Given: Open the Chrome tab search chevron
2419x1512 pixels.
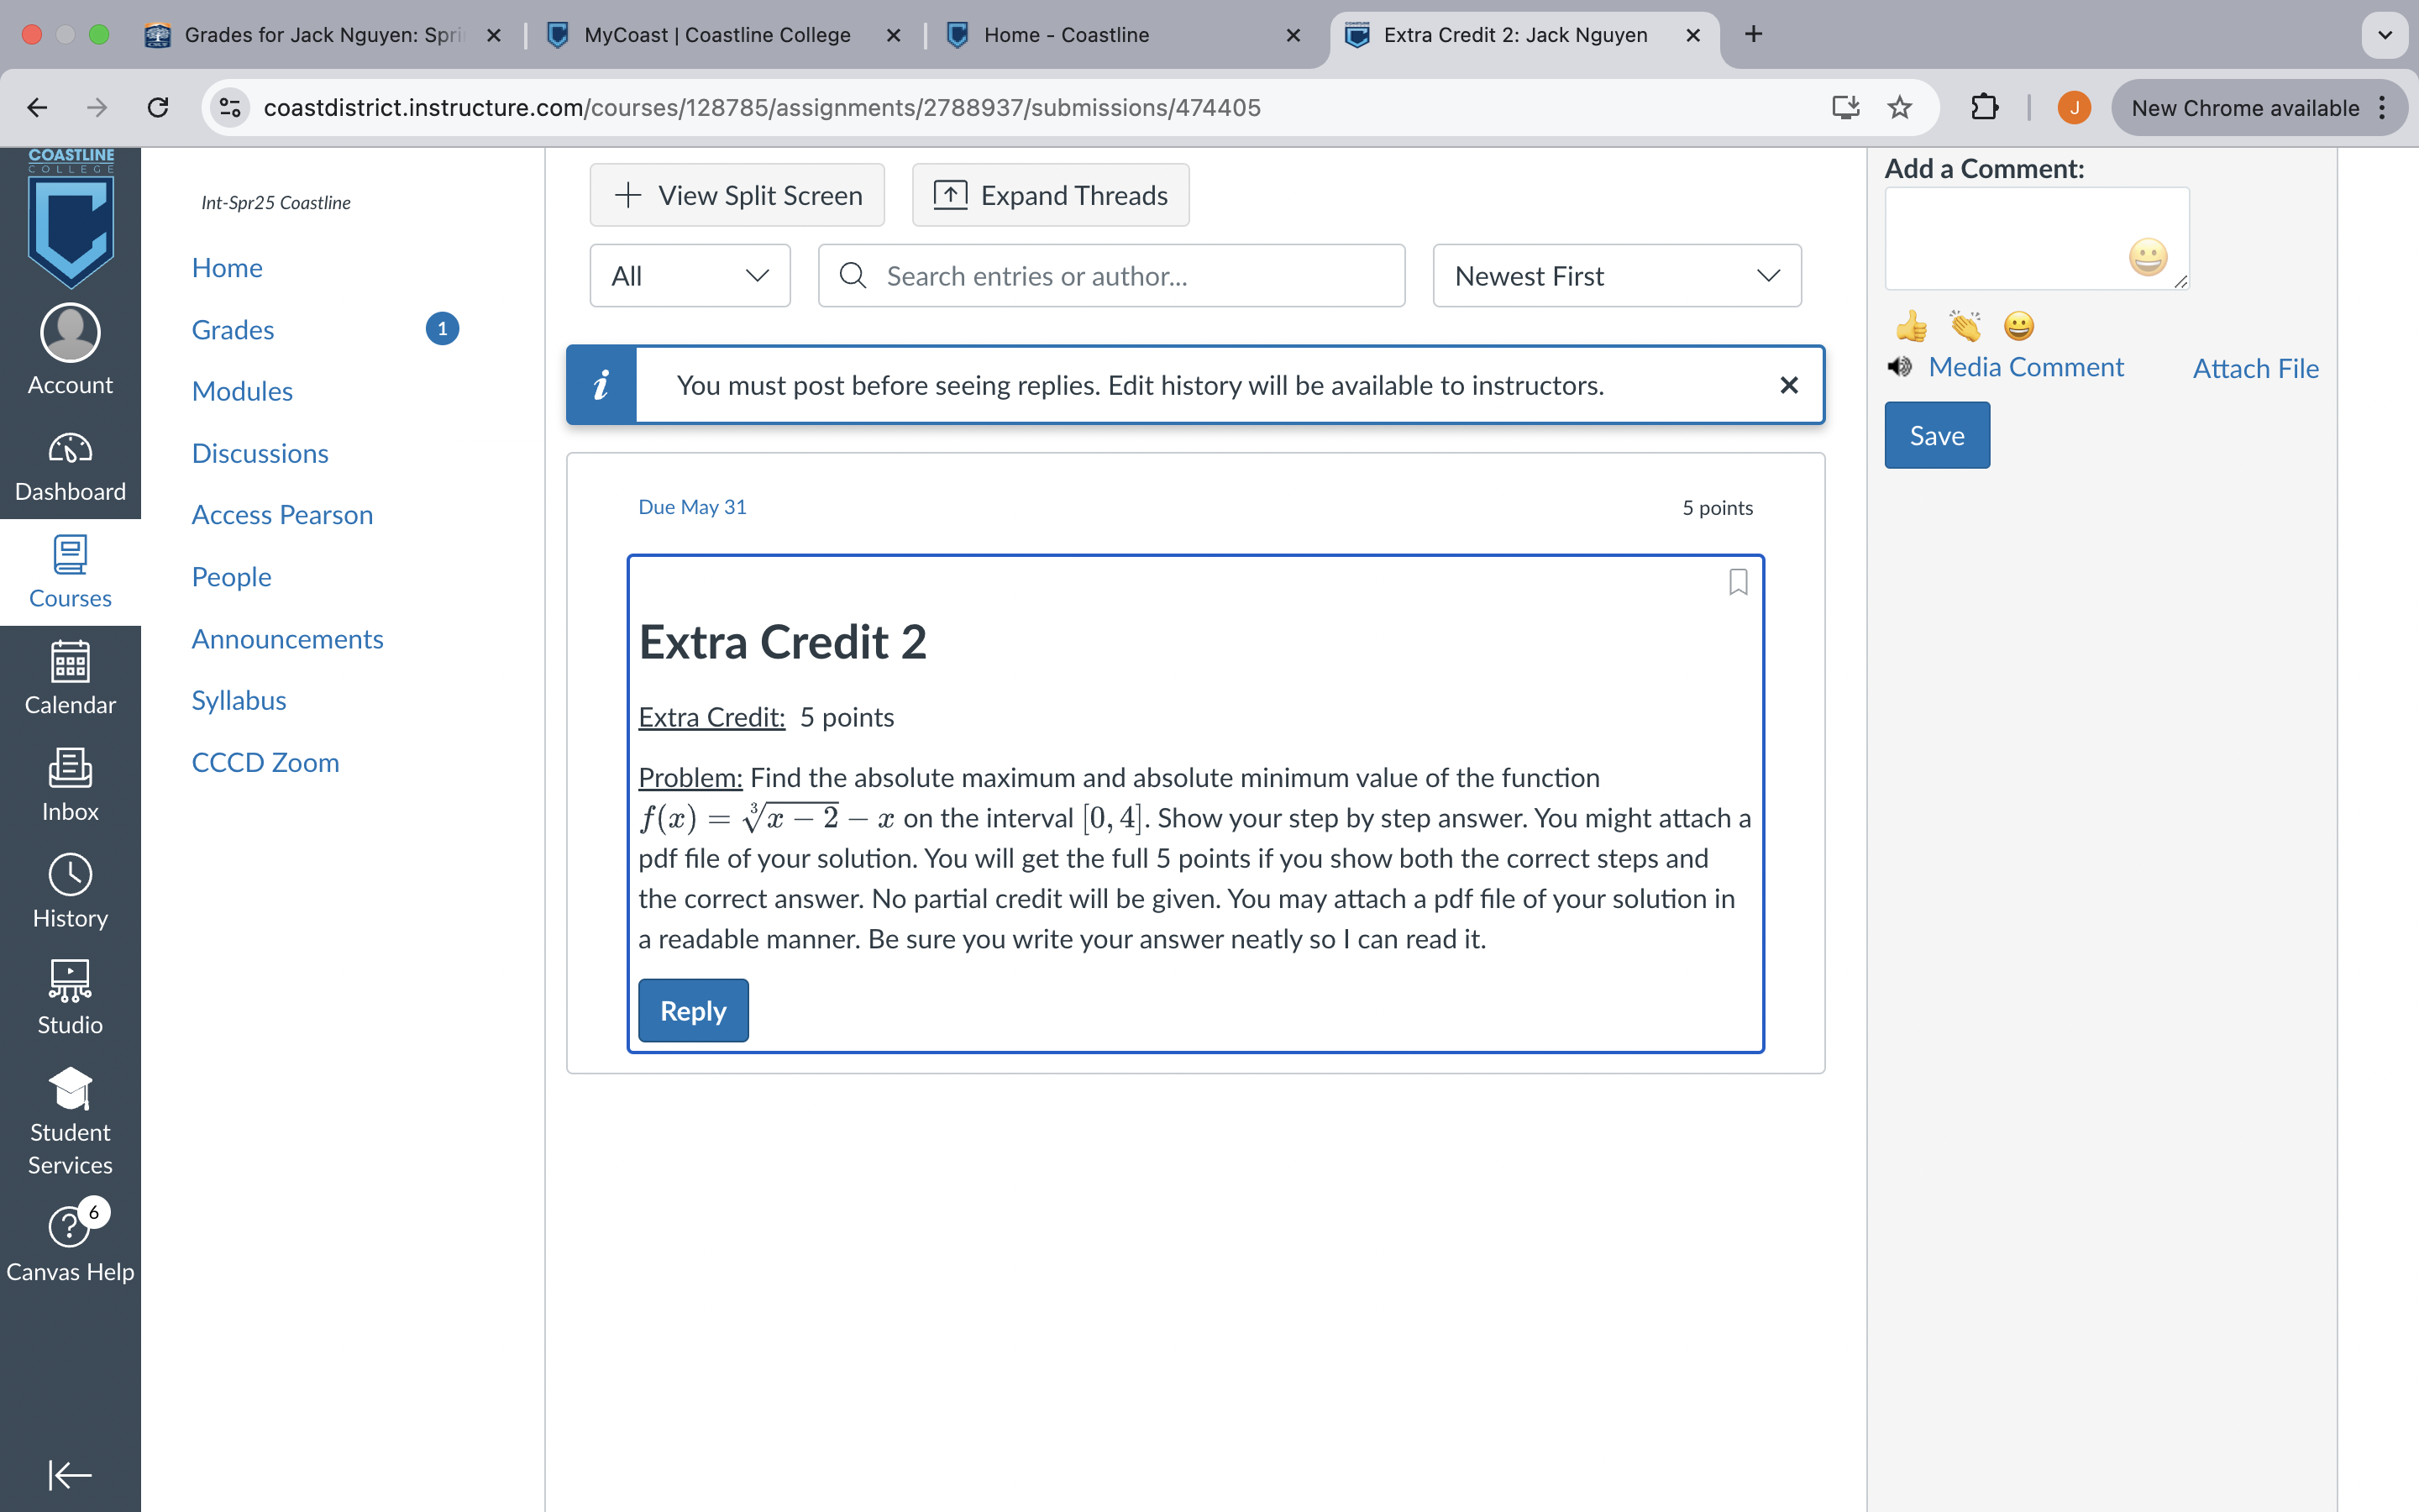Looking at the screenshot, I should (x=2385, y=35).
